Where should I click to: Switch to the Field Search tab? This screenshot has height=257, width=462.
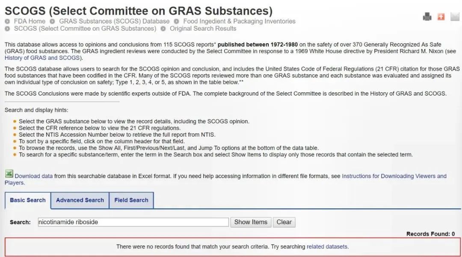[131, 200]
